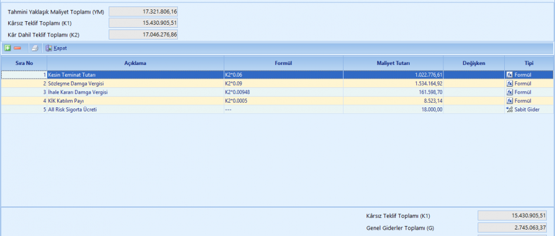
Task: Click the fx icon for Sözleşme Damga Vergisi
Action: coord(510,84)
